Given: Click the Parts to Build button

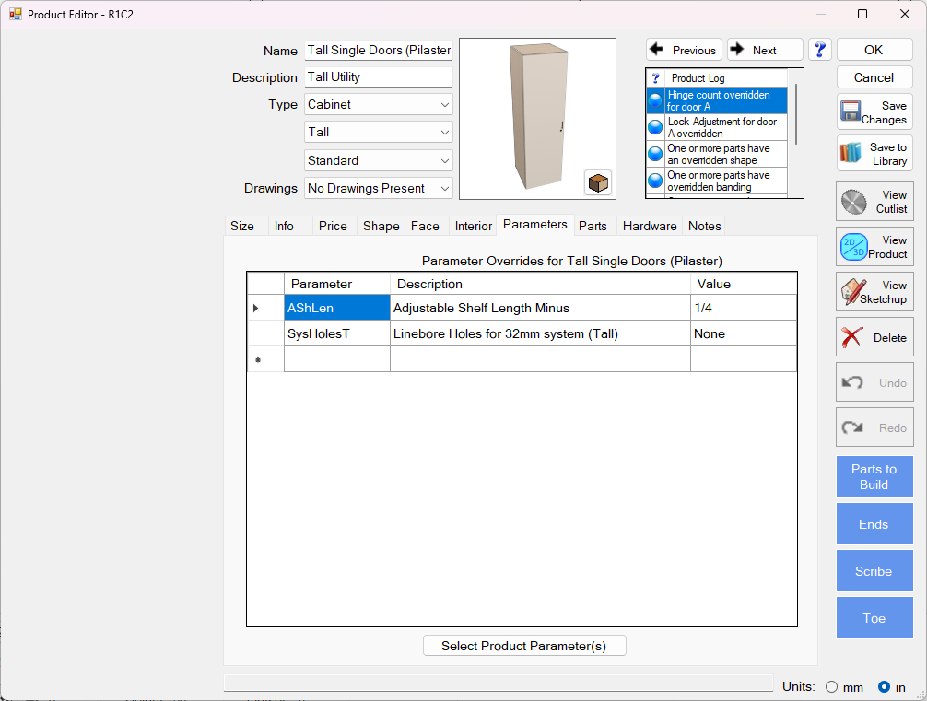Looking at the screenshot, I should click(874, 476).
